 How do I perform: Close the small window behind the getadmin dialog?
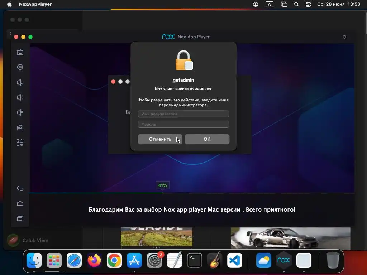113,82
